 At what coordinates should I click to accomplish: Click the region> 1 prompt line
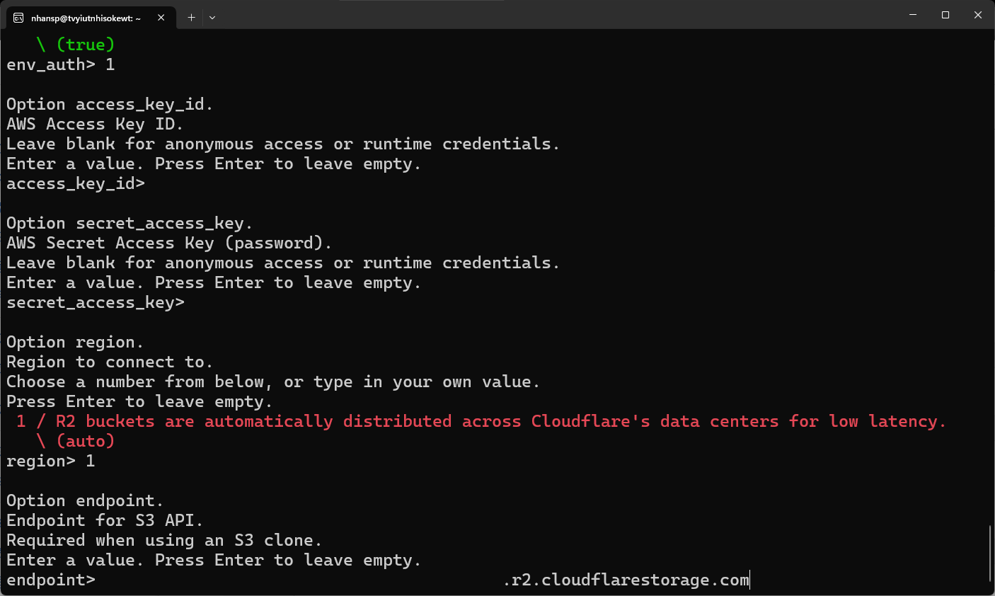pos(51,462)
